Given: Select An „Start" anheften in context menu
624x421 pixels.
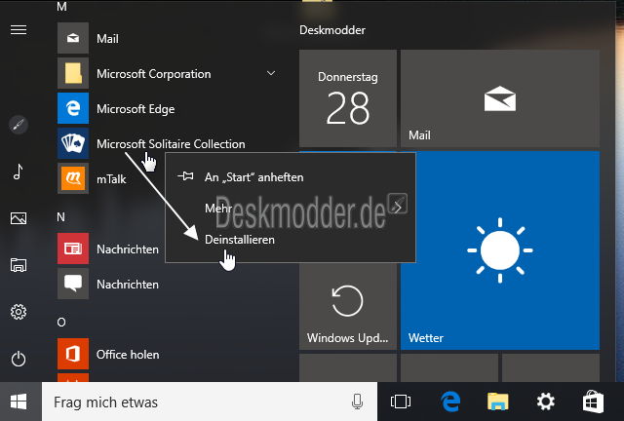Looking at the screenshot, I should pyautogui.click(x=291, y=176).
